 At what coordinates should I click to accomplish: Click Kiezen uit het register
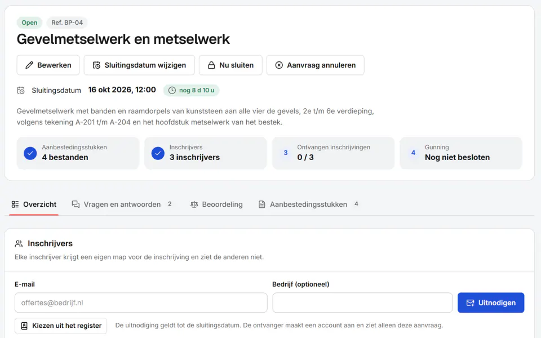tap(61, 326)
